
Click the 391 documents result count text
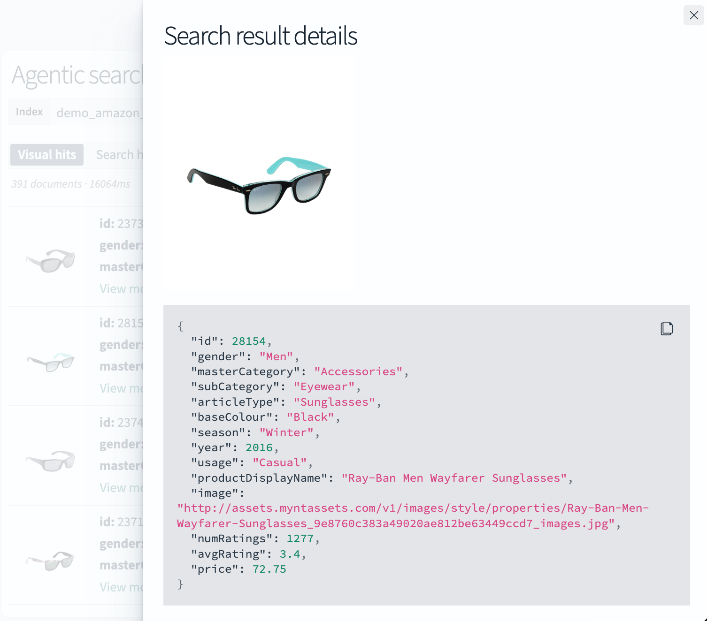tap(46, 184)
